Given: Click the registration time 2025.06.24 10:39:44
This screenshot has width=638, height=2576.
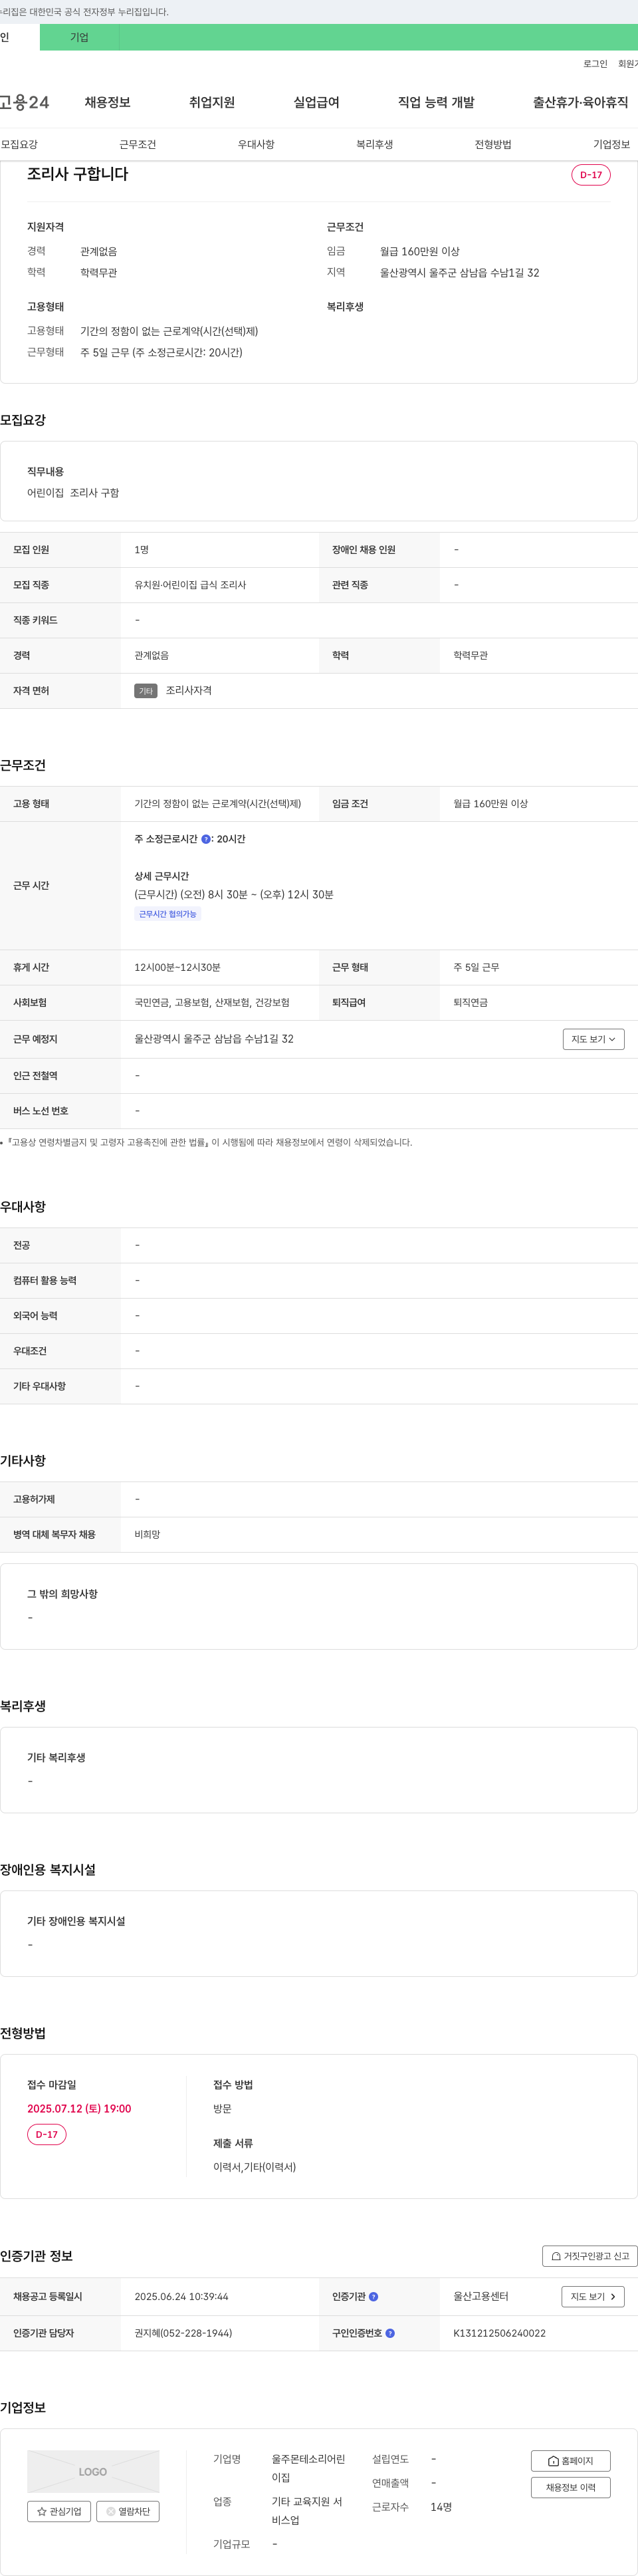Looking at the screenshot, I should coord(181,2297).
